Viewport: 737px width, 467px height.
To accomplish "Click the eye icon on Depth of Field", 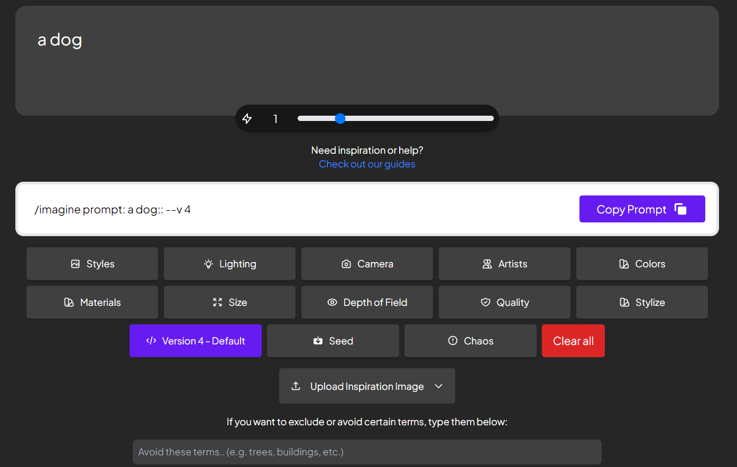I will tap(332, 303).
